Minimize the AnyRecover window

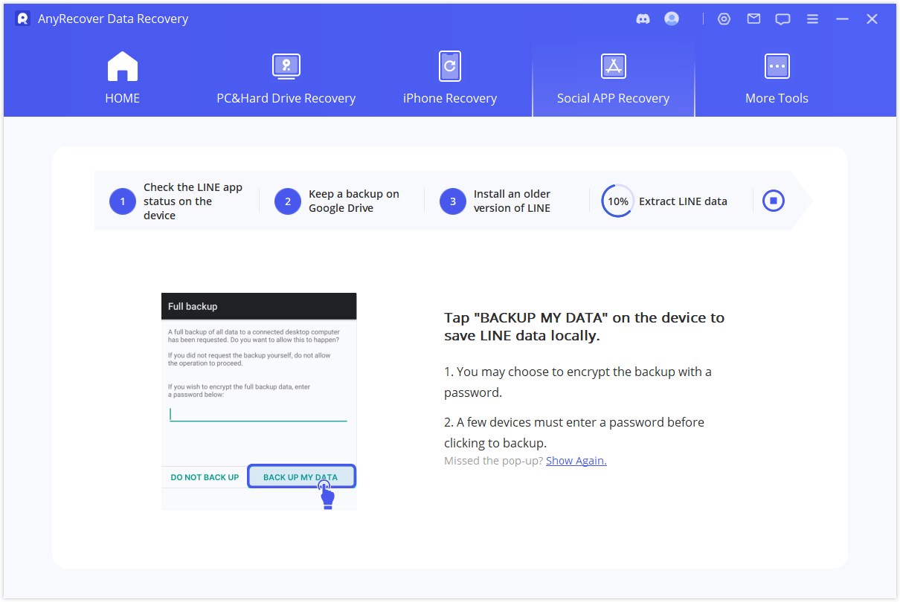pyautogui.click(x=842, y=19)
